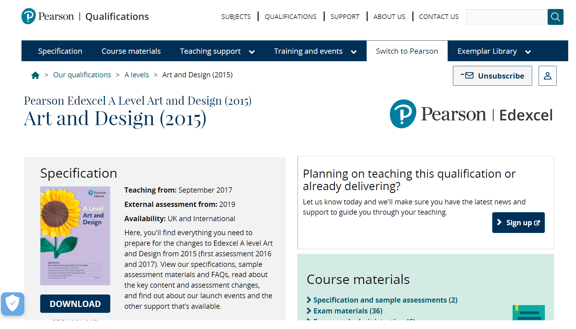
Task: Open the Exam materials (36) link
Action: point(348,311)
